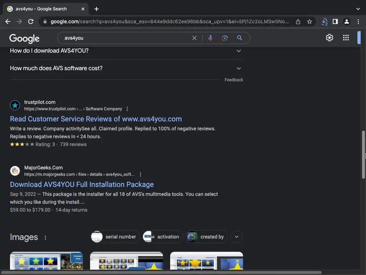The height and width of the screenshot is (275, 366).
Task: View site security lock information
Action: coord(45,21)
